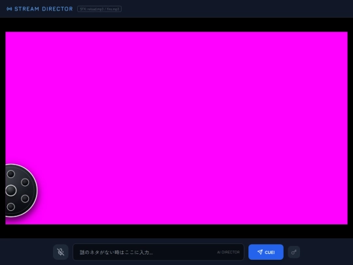
Task: Focus the talk topic input field
Action: (158, 252)
